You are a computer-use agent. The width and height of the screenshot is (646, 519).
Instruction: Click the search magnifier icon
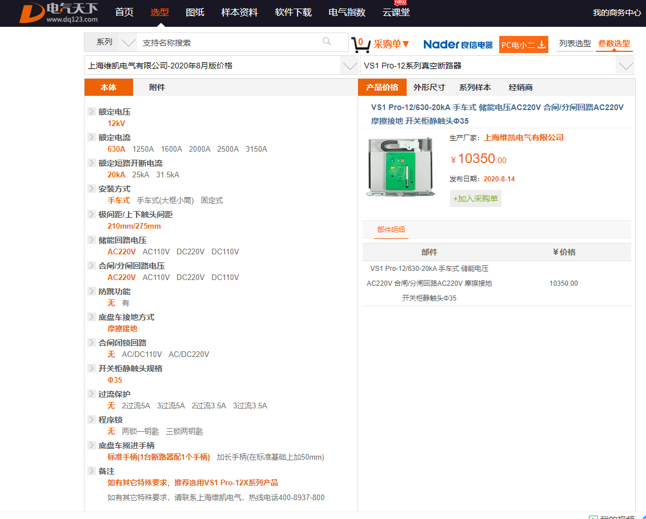coord(327,41)
